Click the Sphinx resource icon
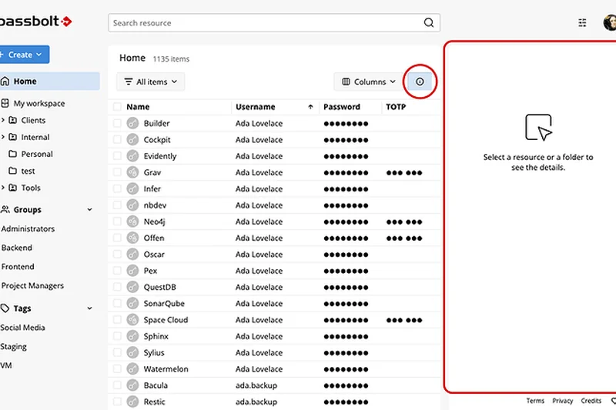 point(132,336)
